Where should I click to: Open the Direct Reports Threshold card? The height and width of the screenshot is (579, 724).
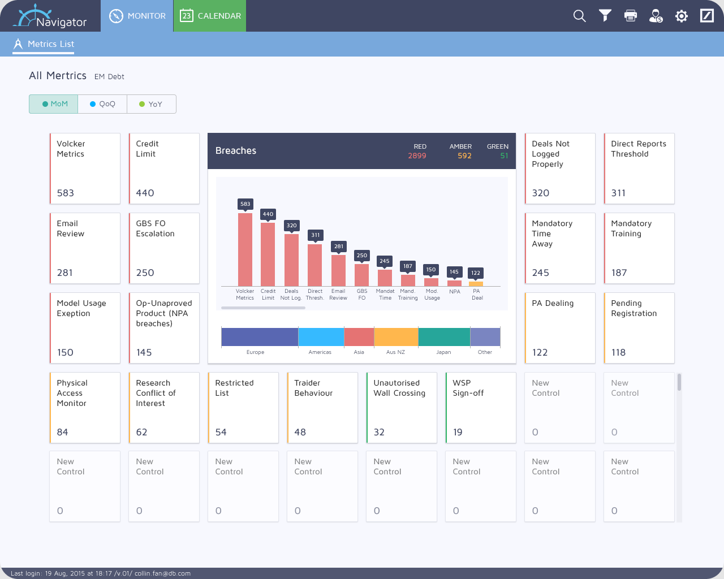coord(639,168)
